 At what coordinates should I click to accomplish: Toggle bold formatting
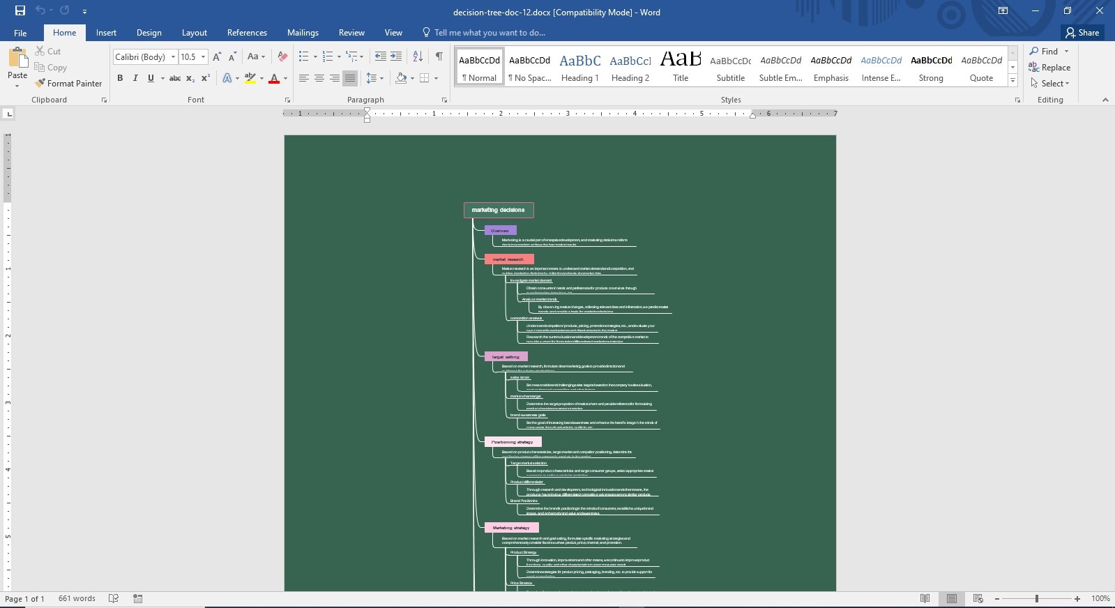tap(120, 78)
